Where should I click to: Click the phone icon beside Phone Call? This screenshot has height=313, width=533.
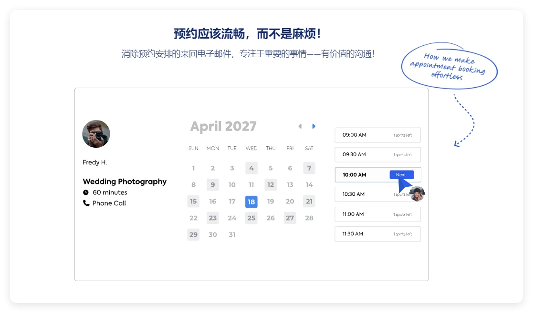86,203
